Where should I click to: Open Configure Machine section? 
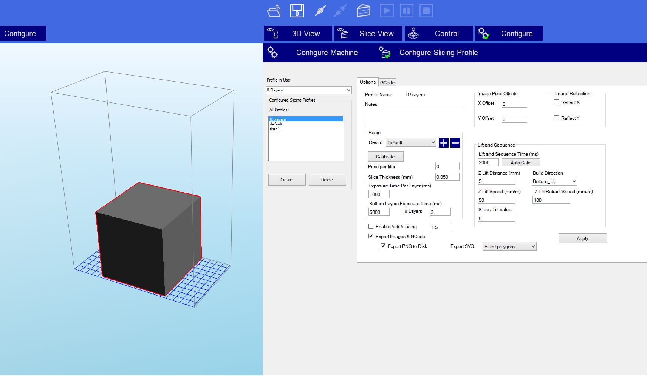[x=327, y=53]
